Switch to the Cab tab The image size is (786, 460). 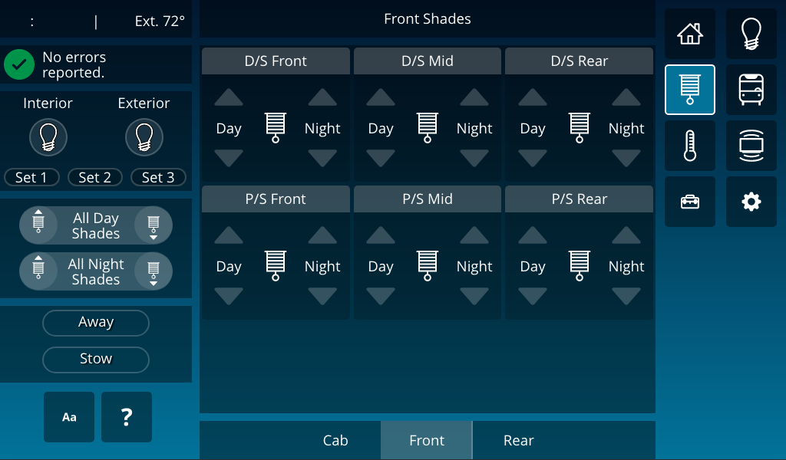click(x=335, y=440)
